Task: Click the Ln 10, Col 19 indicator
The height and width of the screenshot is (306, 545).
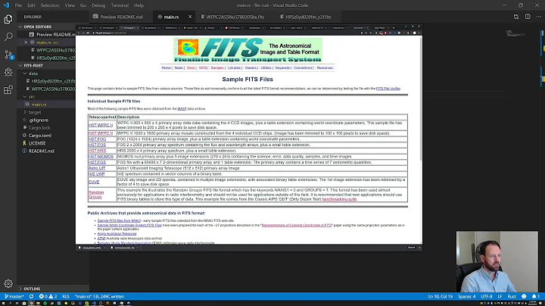Action: click(441, 296)
